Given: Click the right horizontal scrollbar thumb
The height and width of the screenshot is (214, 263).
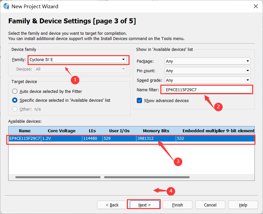Looking at the screenshot, I should tap(147, 177).
